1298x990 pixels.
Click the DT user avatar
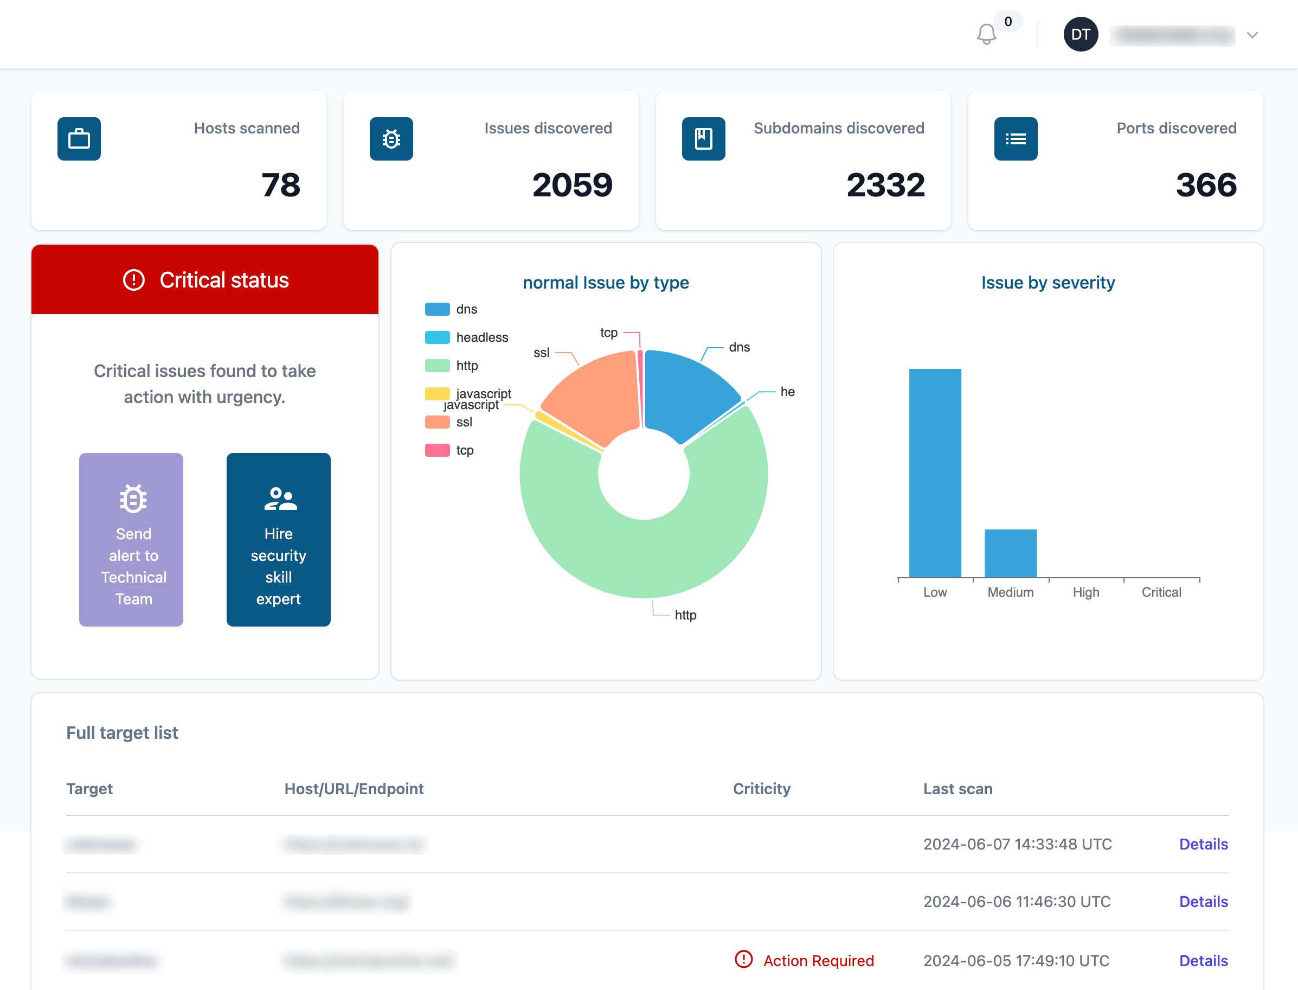click(x=1080, y=34)
